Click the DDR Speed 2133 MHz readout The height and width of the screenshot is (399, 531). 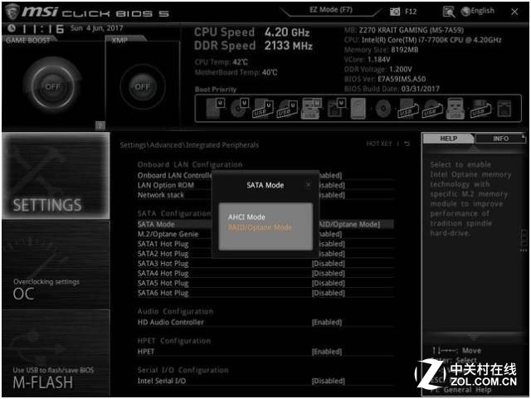[x=253, y=46]
